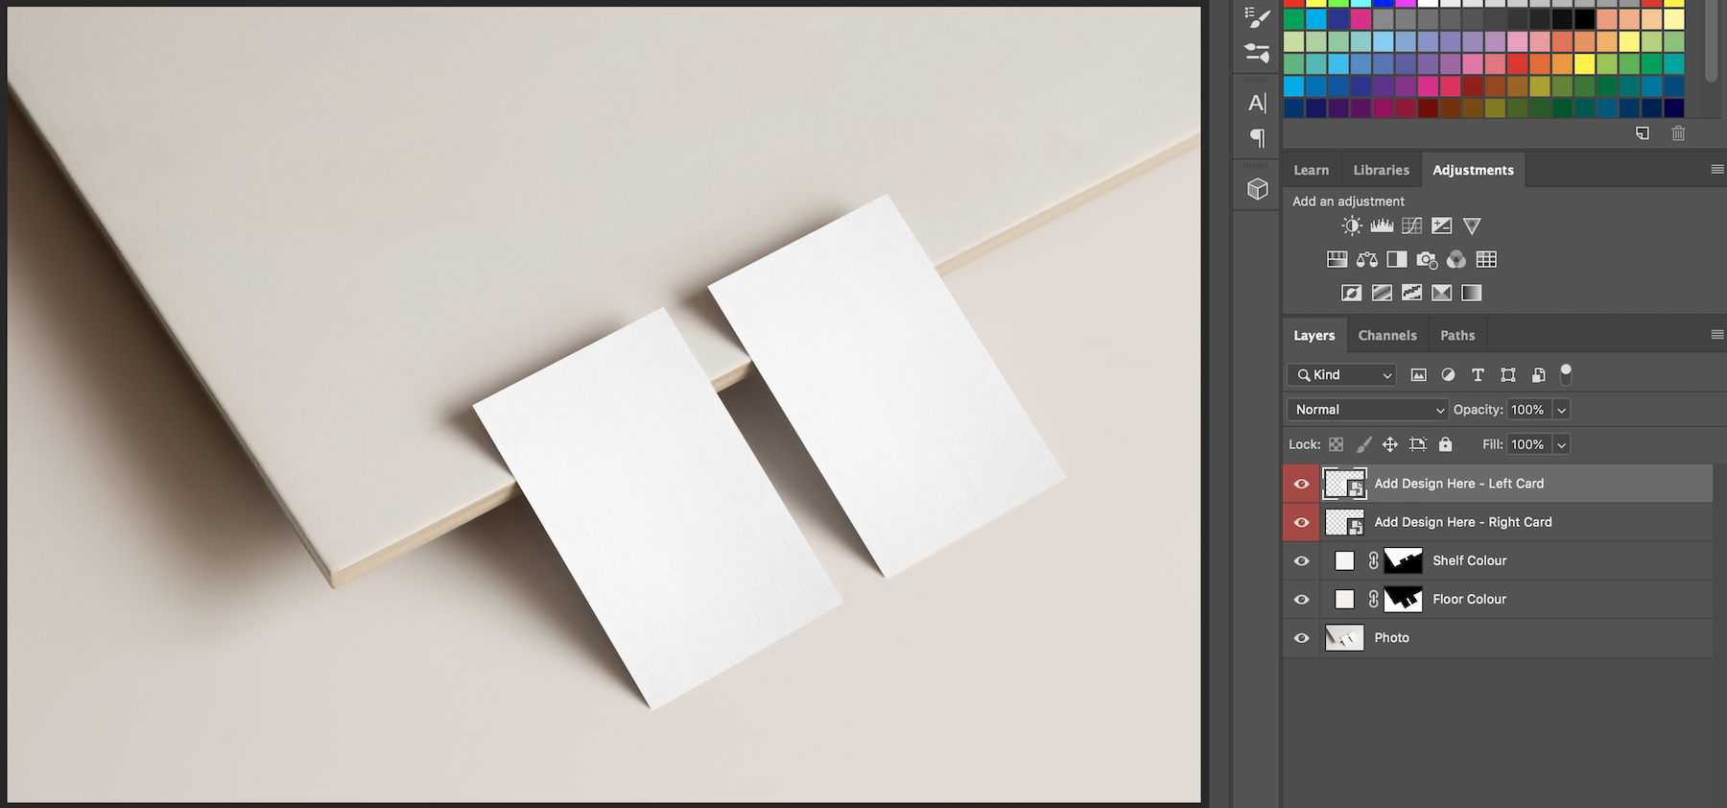Switch to the Channels tab
The width and height of the screenshot is (1727, 808).
1386,336
